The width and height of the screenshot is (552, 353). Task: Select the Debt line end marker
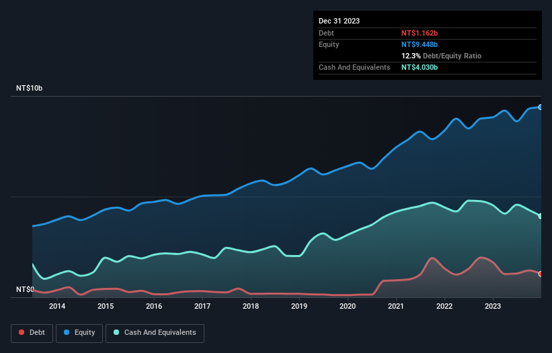[x=541, y=274]
